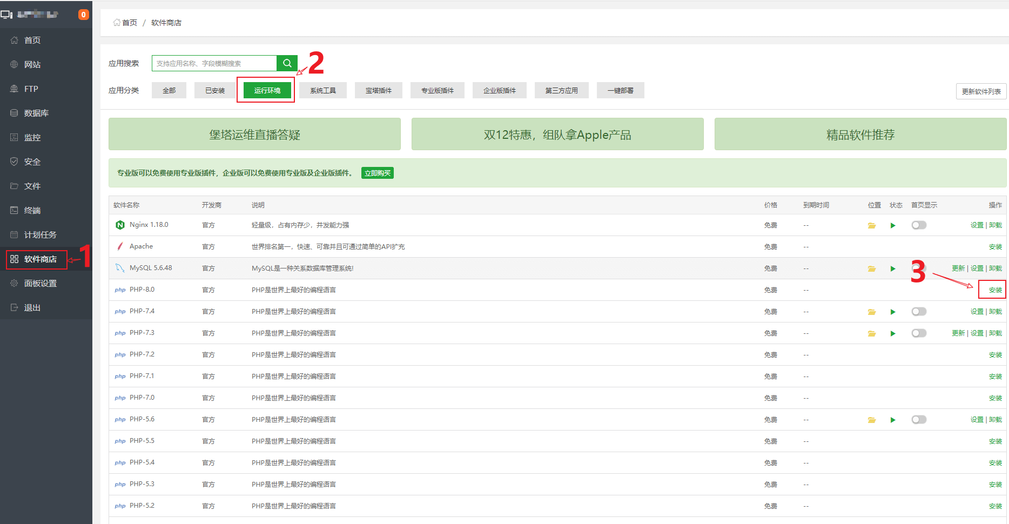Click the PHP-7.1 software name
This screenshot has height=524, width=1009.
(x=142, y=376)
